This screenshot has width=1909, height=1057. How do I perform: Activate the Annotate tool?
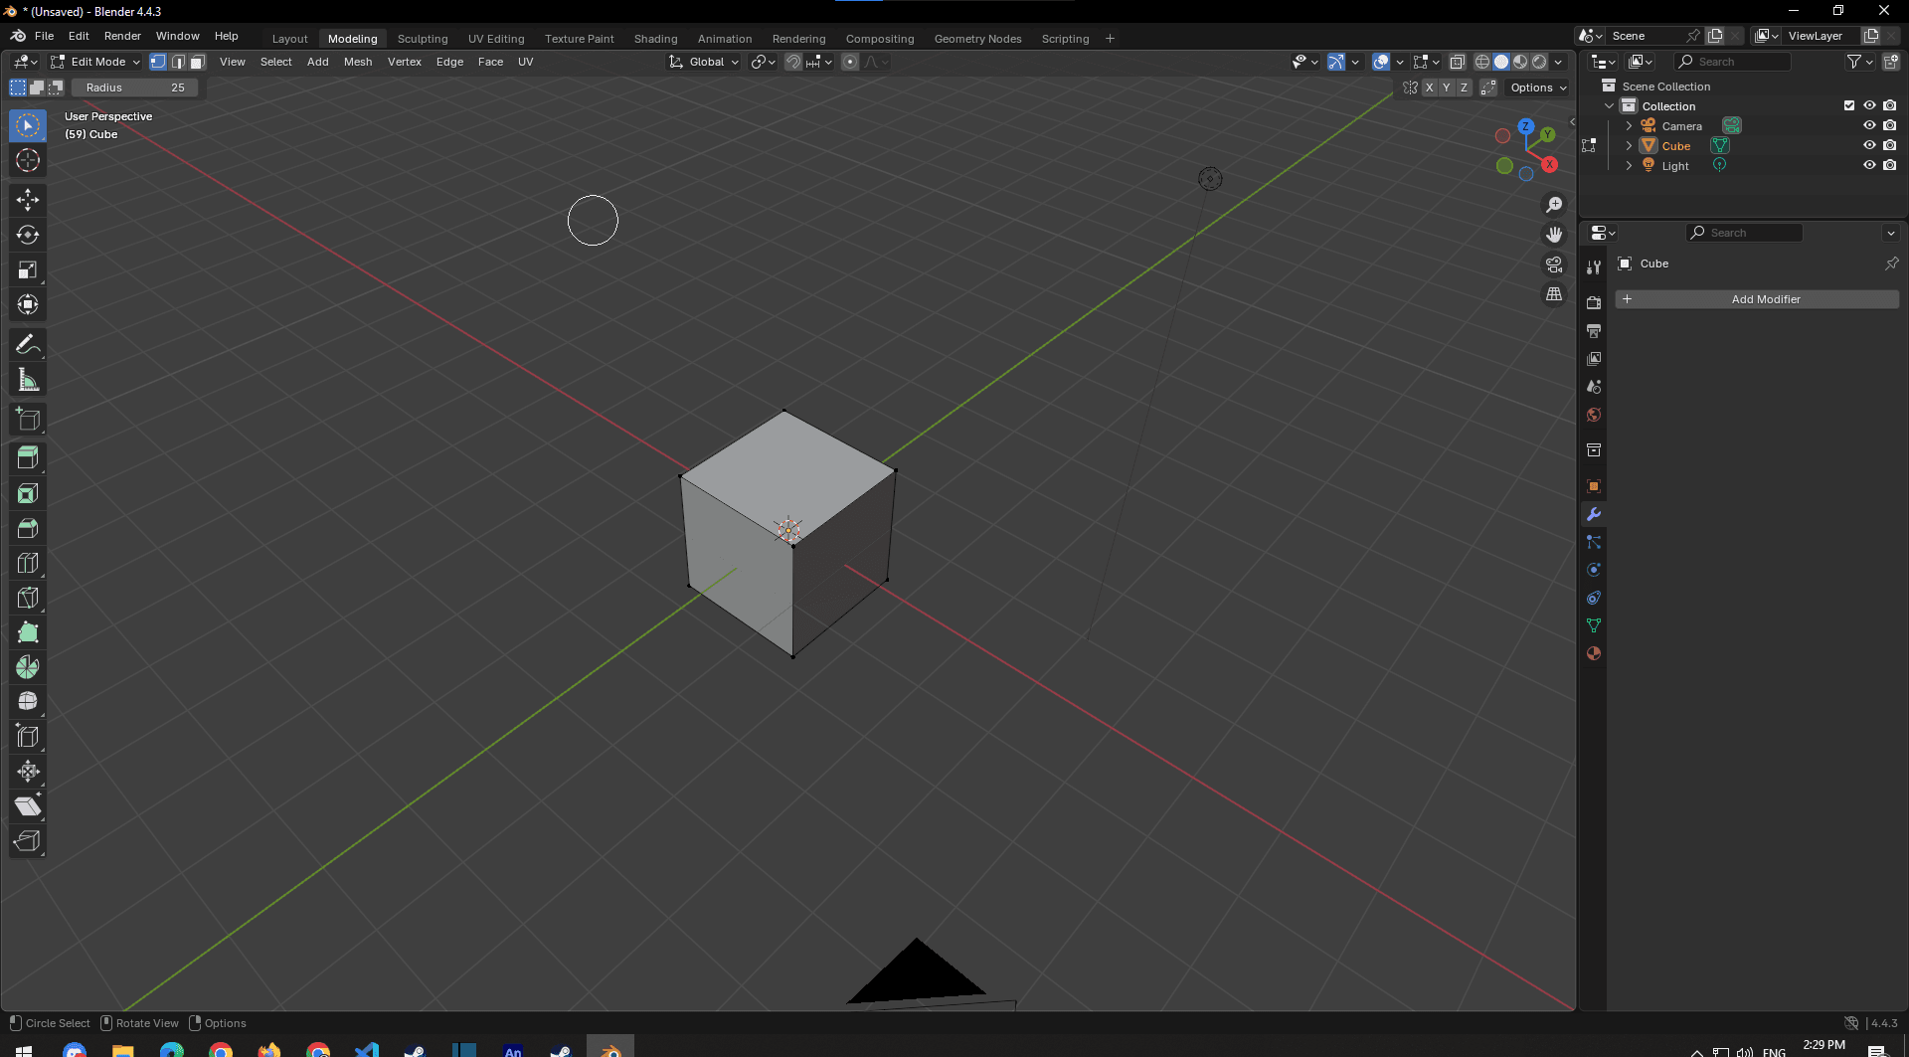(28, 344)
